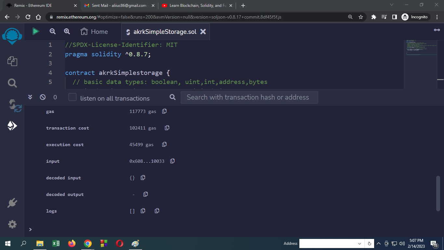
Task: Open Excel from the taskbar
Action: point(56,243)
